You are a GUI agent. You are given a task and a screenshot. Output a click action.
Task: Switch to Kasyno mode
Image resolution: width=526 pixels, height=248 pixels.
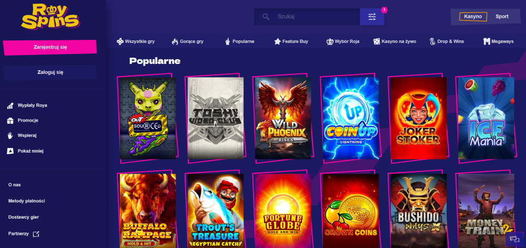tap(473, 16)
